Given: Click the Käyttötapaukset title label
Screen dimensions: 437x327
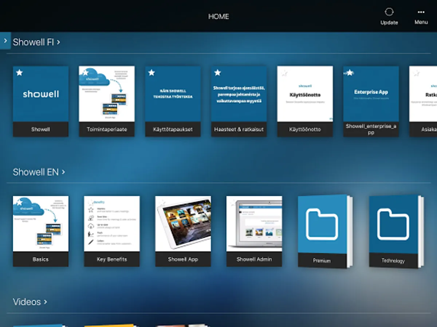Looking at the screenshot, I should point(173,129).
